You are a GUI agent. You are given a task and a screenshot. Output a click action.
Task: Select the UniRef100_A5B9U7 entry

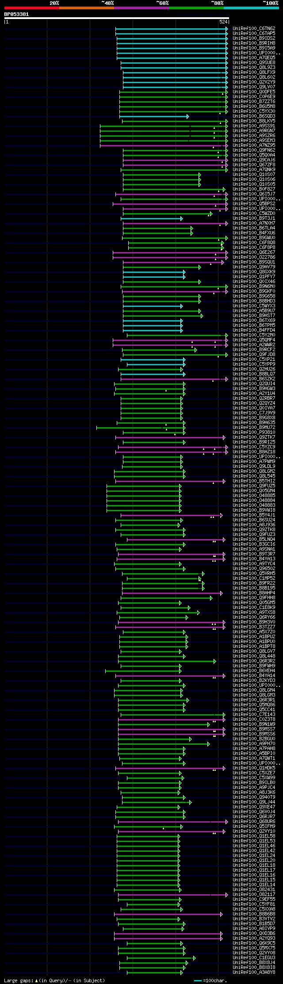[254, 311]
